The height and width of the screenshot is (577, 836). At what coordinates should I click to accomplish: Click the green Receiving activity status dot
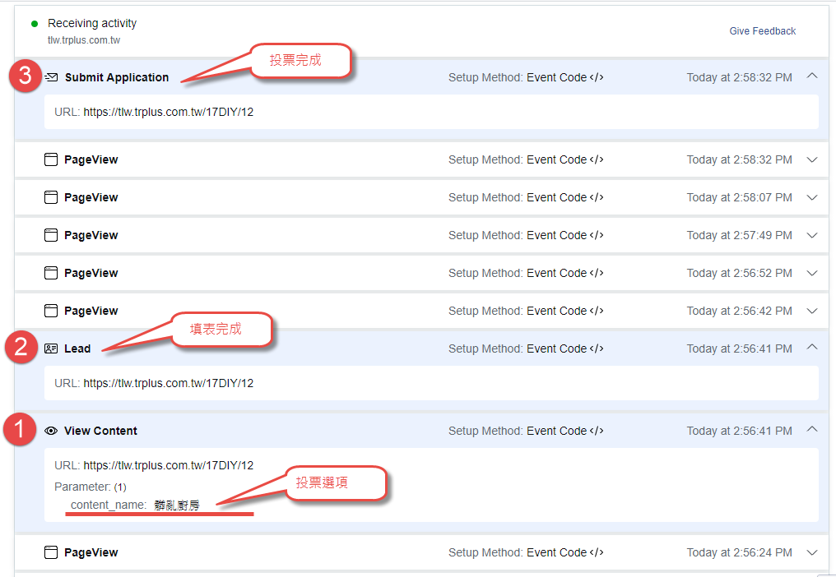[35, 24]
